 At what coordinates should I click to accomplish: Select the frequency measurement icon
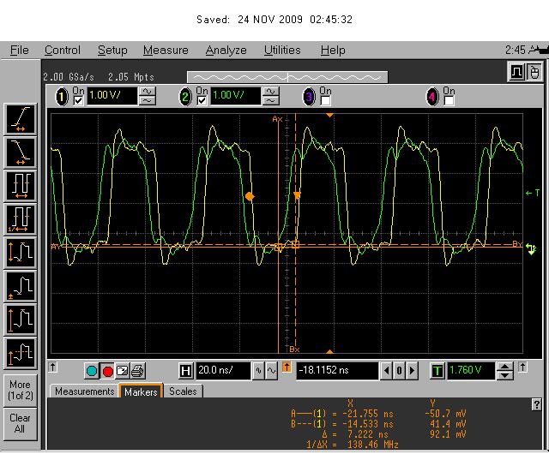pyautogui.click(x=21, y=220)
